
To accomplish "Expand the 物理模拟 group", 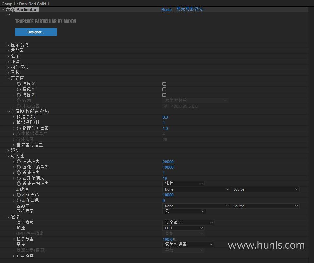I will tap(8, 67).
